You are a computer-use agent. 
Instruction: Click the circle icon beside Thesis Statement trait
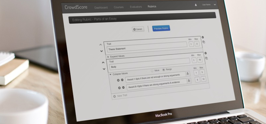point(203,37)
